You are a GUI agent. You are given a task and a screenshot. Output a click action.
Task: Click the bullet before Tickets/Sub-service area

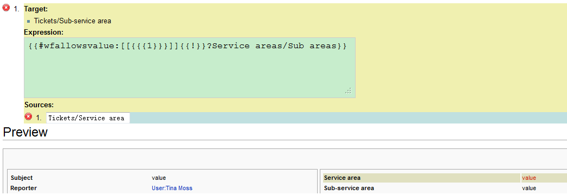point(29,21)
